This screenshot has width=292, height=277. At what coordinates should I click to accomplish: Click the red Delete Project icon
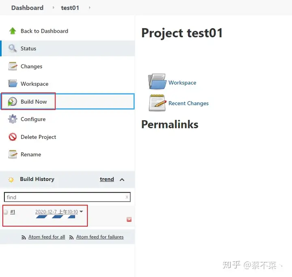13,137
